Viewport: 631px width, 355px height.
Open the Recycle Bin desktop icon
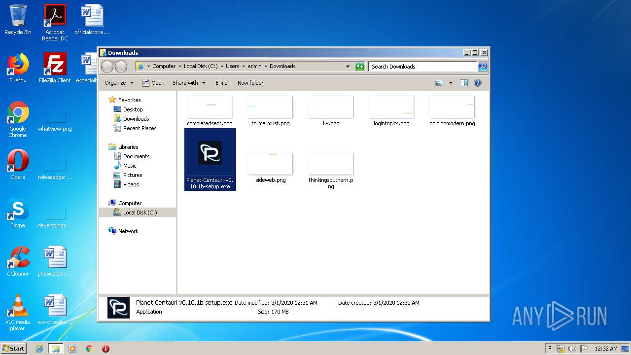(18, 20)
